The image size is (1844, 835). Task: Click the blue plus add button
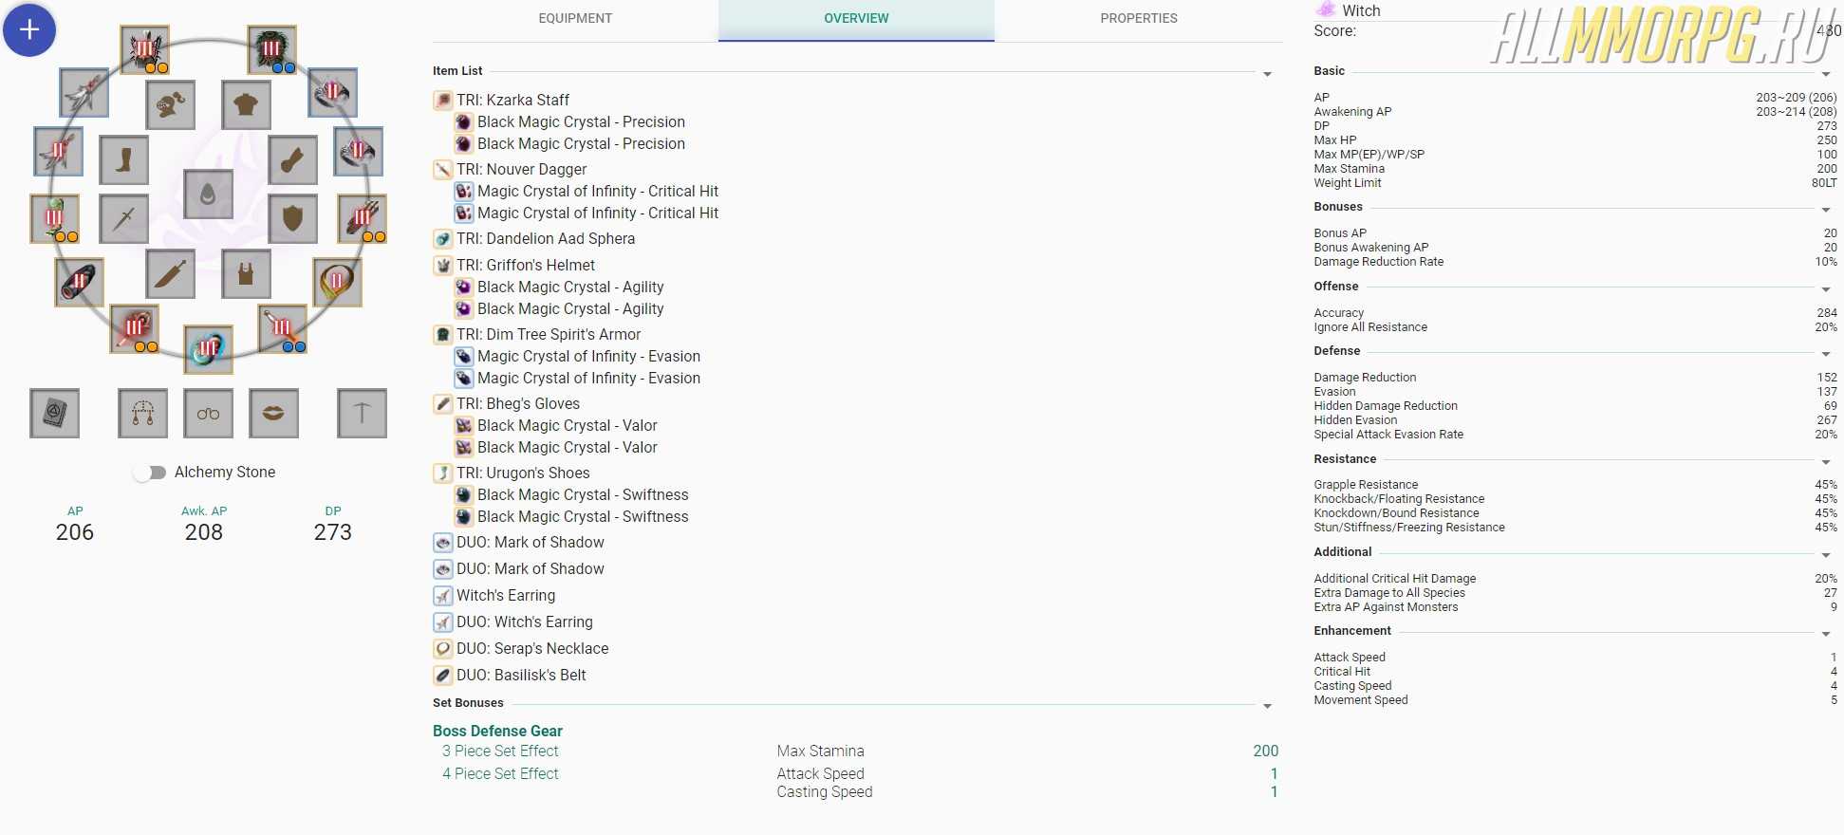click(x=29, y=29)
